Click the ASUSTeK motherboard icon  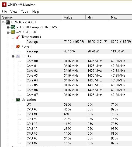pyautogui.click(x=13, y=27)
